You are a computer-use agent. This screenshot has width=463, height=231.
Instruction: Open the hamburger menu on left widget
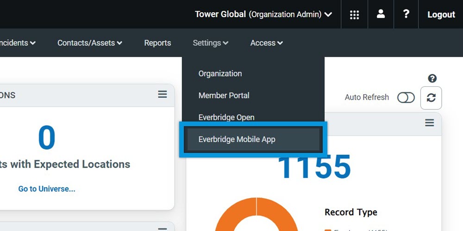(163, 94)
